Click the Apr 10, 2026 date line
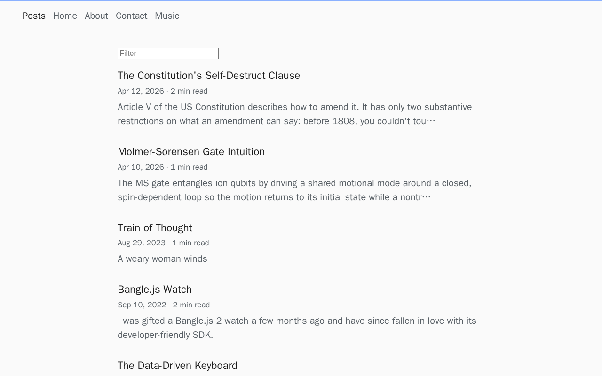 click(x=162, y=167)
